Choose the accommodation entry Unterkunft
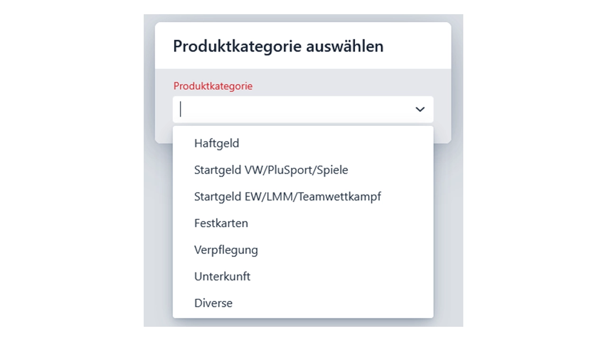This screenshot has width=607, height=341. 303,276
